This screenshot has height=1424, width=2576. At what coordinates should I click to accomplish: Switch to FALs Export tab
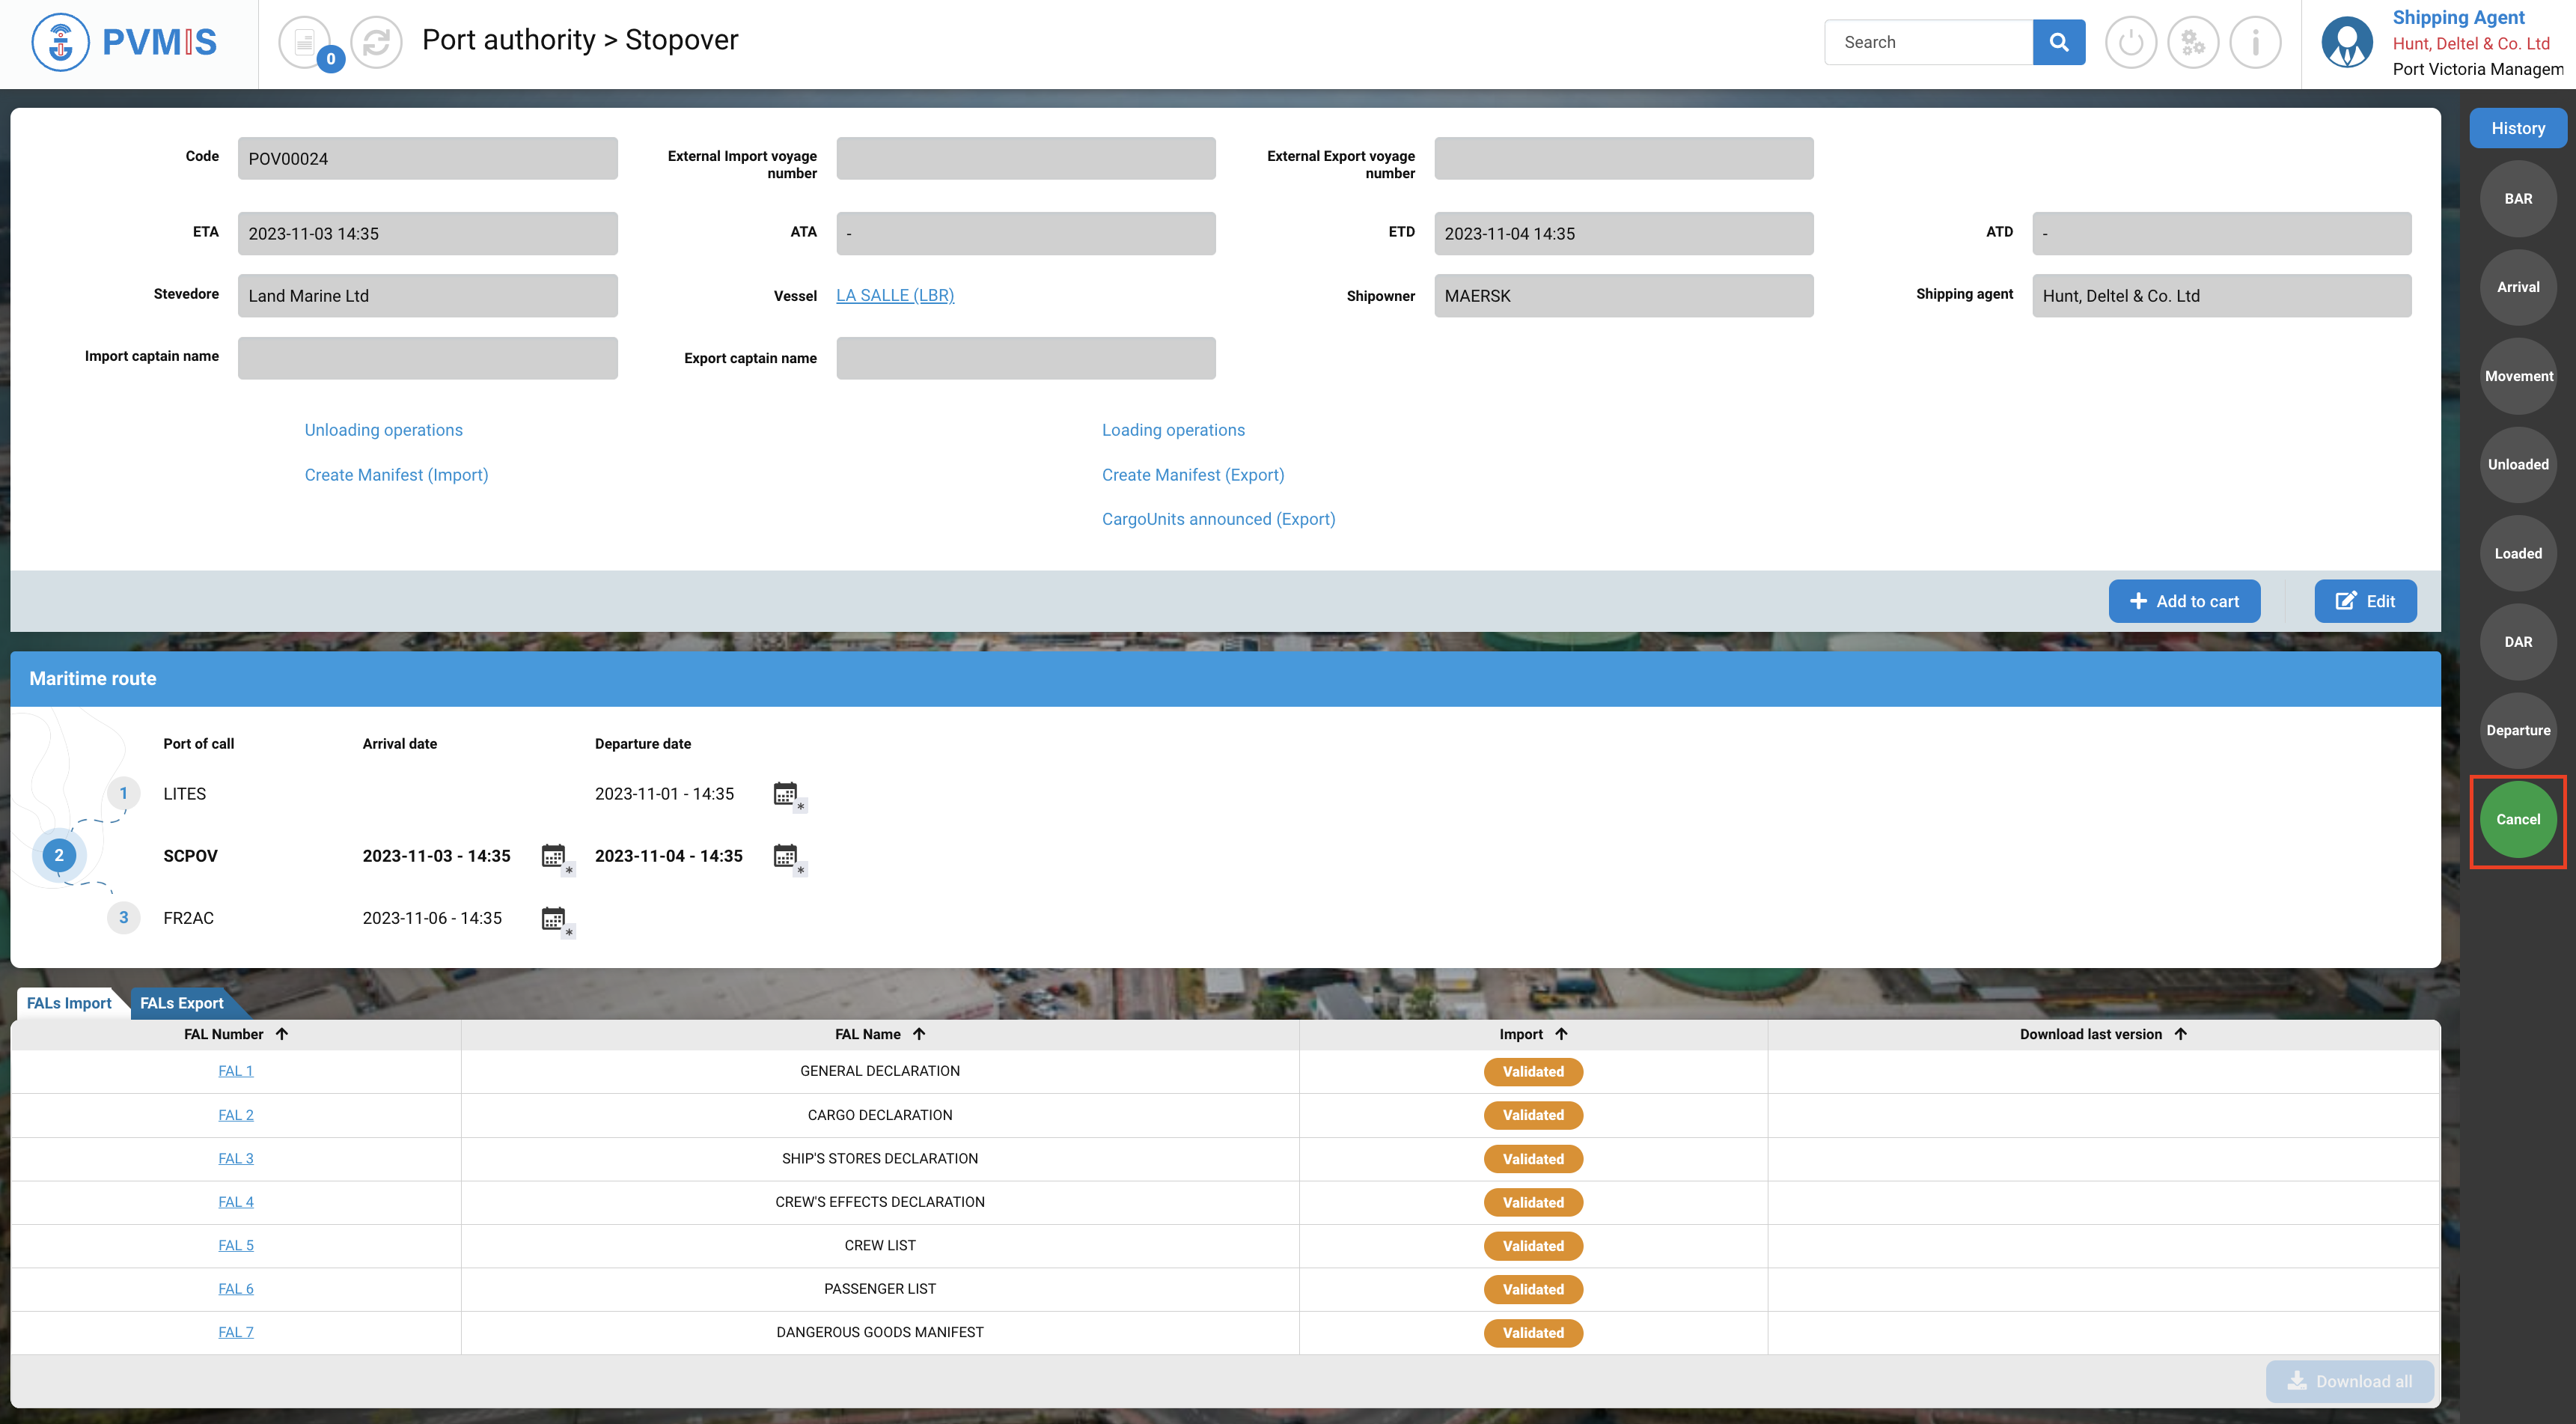(x=181, y=1002)
